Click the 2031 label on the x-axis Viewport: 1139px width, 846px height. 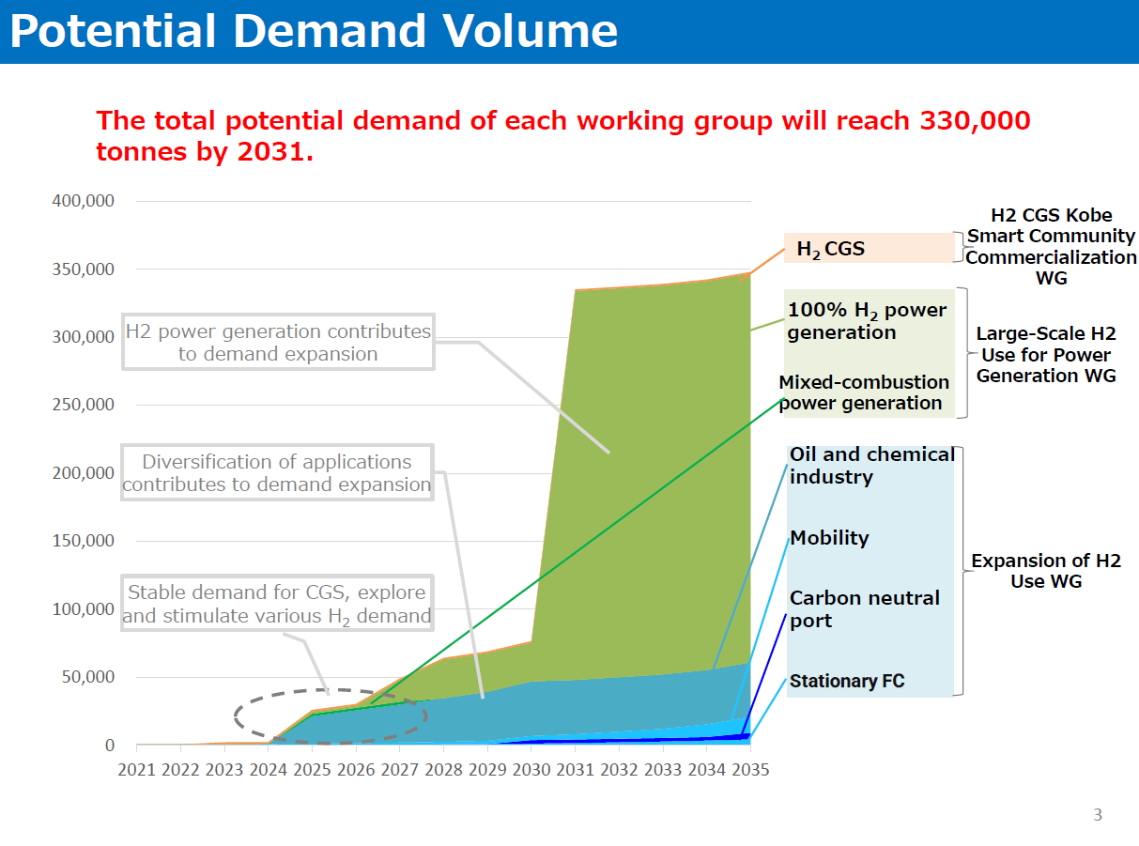575,770
